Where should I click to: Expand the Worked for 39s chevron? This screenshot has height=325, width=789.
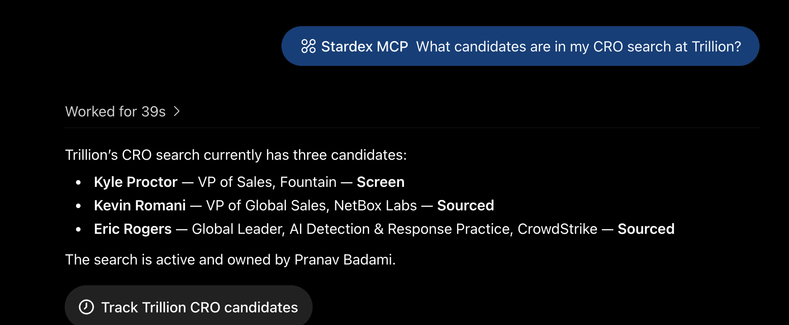[177, 111]
